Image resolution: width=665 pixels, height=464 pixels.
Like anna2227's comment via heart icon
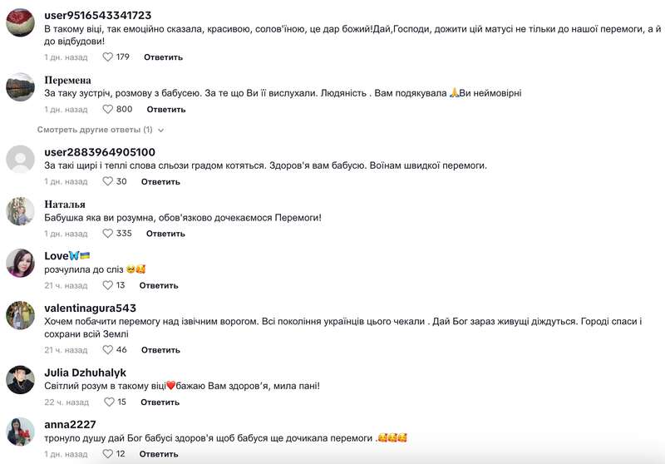(107, 454)
